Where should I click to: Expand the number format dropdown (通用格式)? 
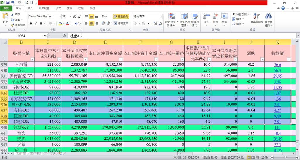coord(161,16)
